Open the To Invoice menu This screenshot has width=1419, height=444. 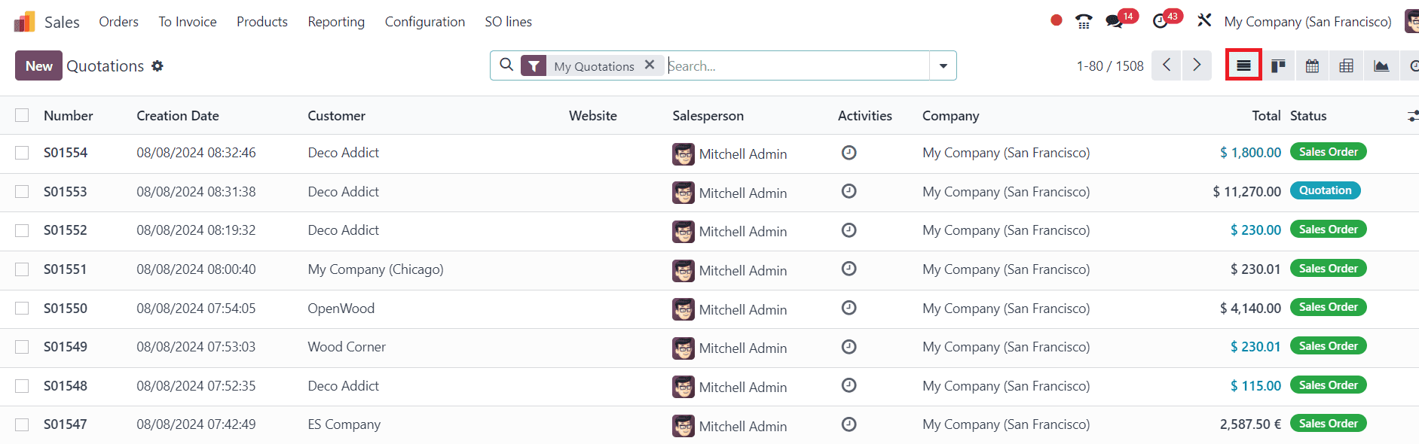click(x=188, y=22)
